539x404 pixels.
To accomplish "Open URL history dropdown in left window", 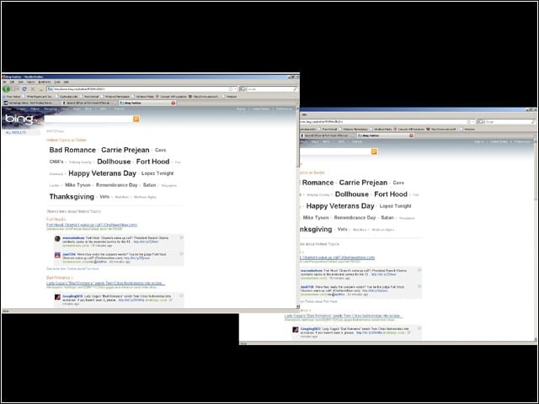I will (236, 89).
